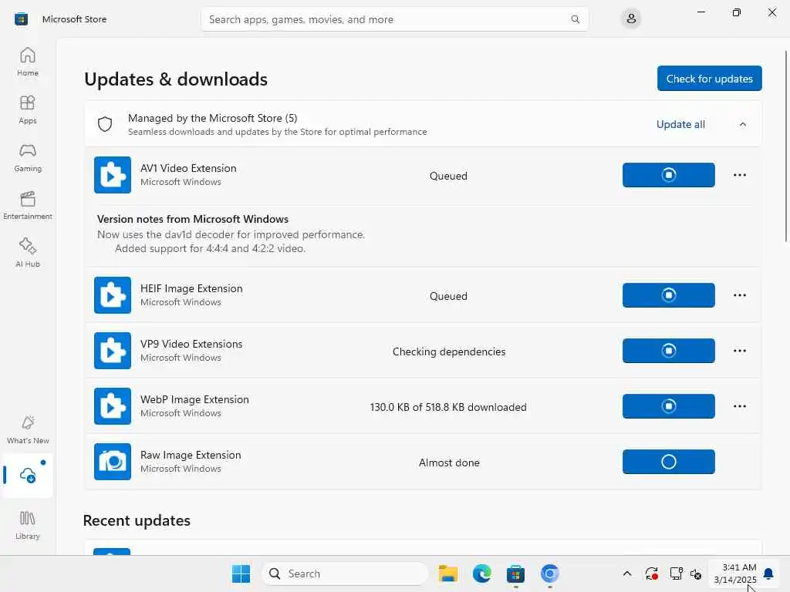Screen dimensions: 790x592
Task: Click the HEIF Image Extension title text
Action: point(191,288)
